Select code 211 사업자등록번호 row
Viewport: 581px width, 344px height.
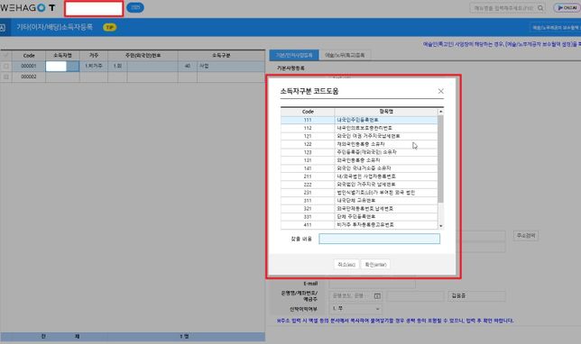pyautogui.click(x=359, y=177)
